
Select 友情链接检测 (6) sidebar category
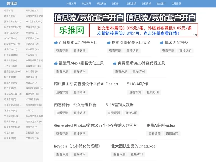tap(34, 105)
